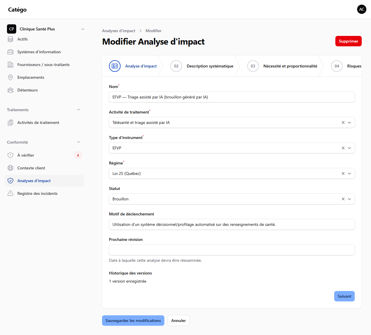Open the À vérifier page
Image resolution: width=371 pixels, height=335 pixels.
(44, 155)
